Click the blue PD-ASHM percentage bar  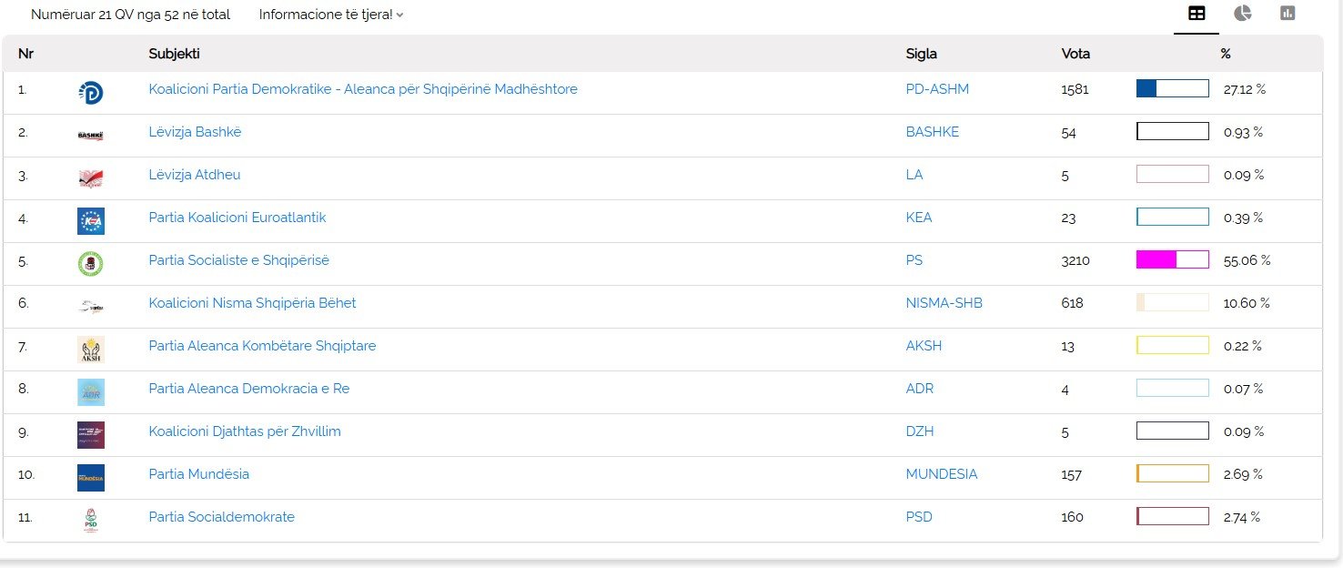click(x=1172, y=89)
